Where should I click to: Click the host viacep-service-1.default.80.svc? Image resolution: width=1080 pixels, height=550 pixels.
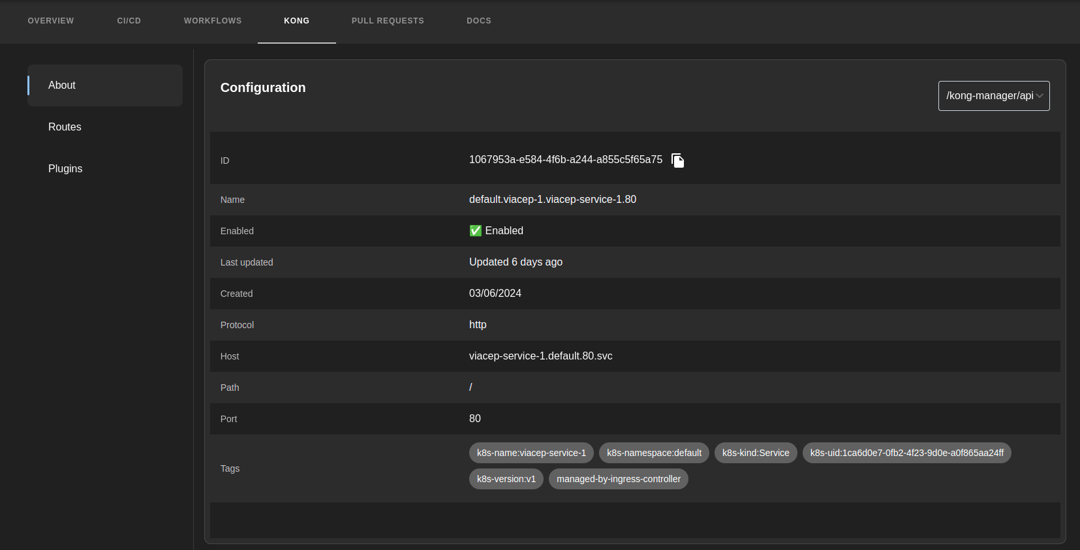pos(541,356)
